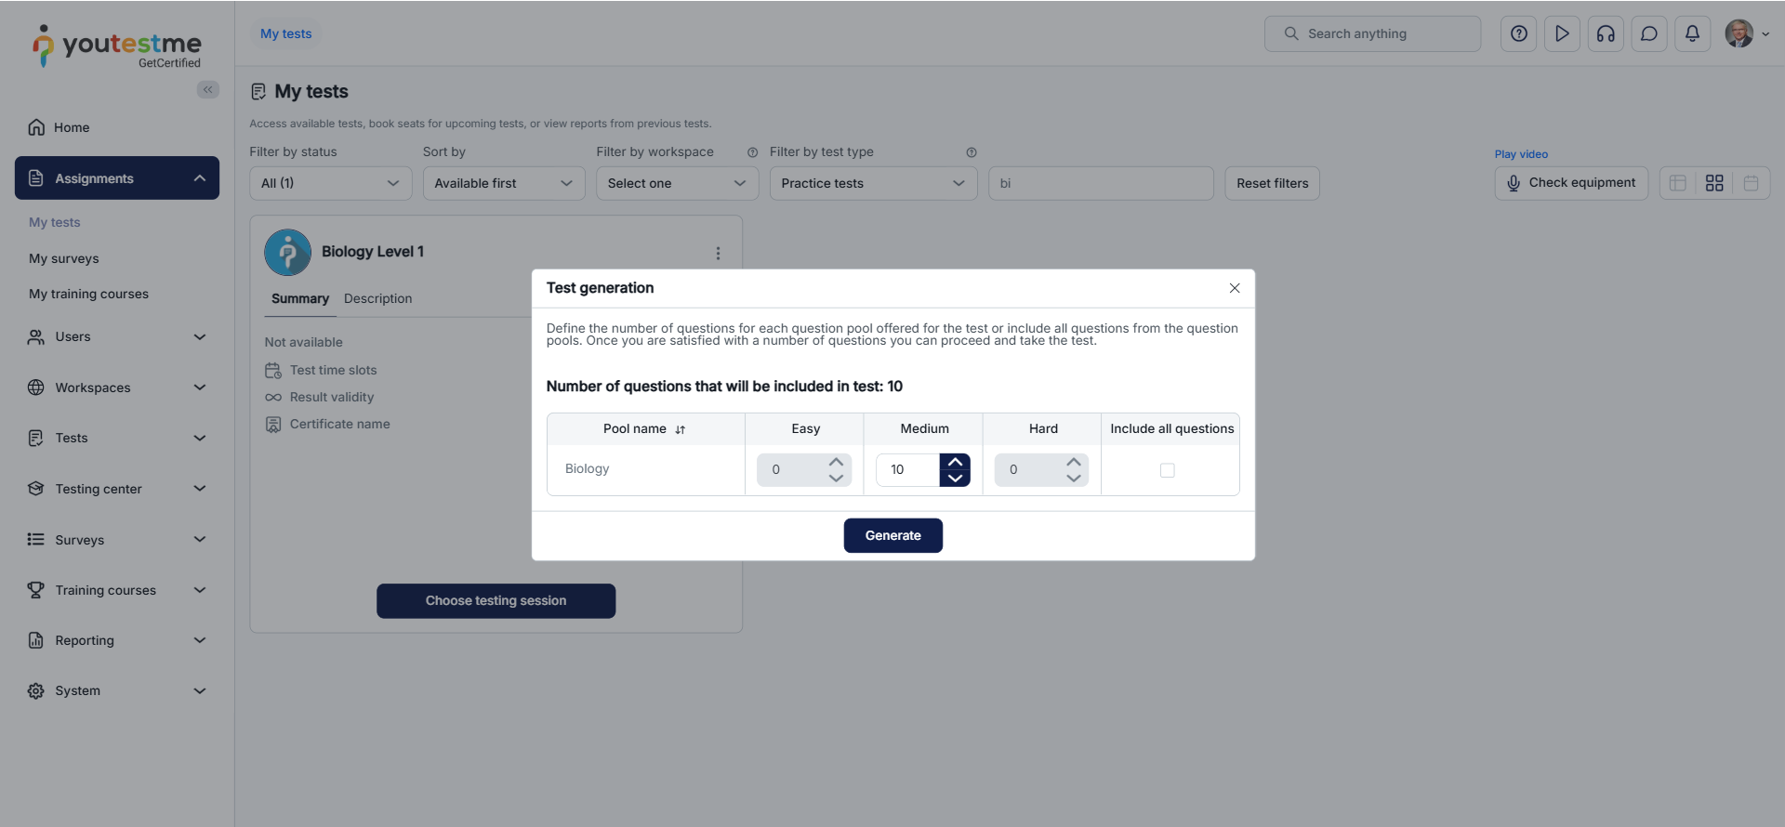Switch to the Description tab
The height and width of the screenshot is (827, 1785).
point(377,298)
